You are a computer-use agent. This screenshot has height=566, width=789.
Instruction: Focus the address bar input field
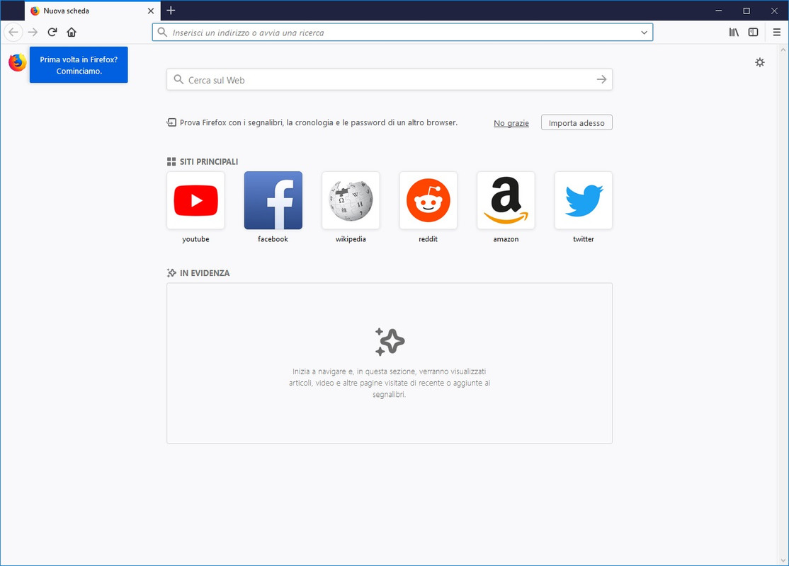coord(402,33)
